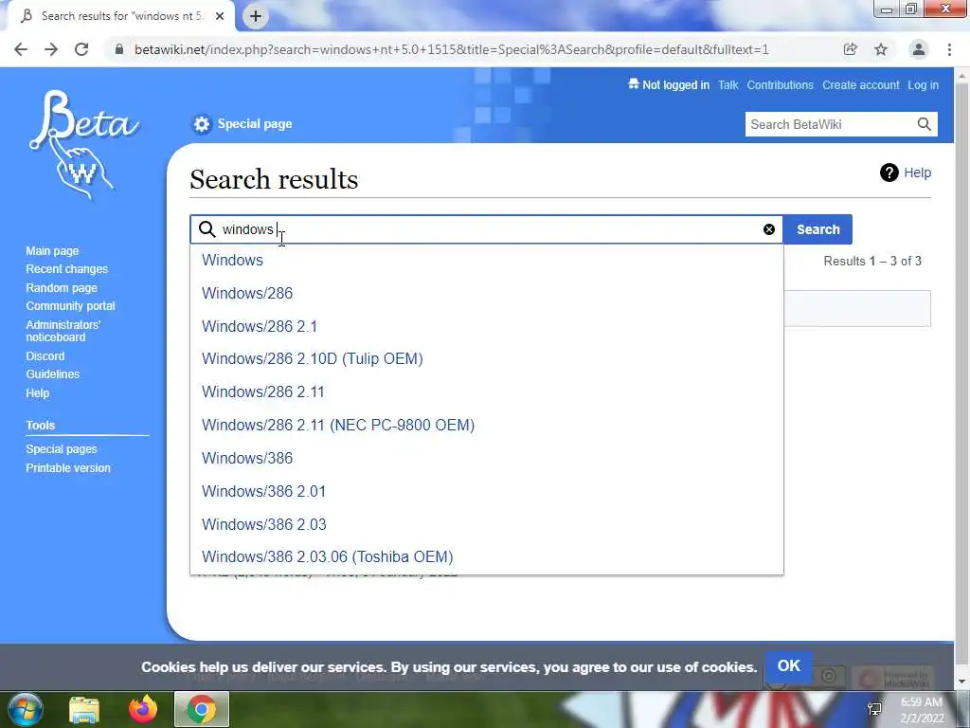Click the network tray icon
Image resolution: width=970 pixels, height=728 pixels.
pyautogui.click(x=874, y=709)
